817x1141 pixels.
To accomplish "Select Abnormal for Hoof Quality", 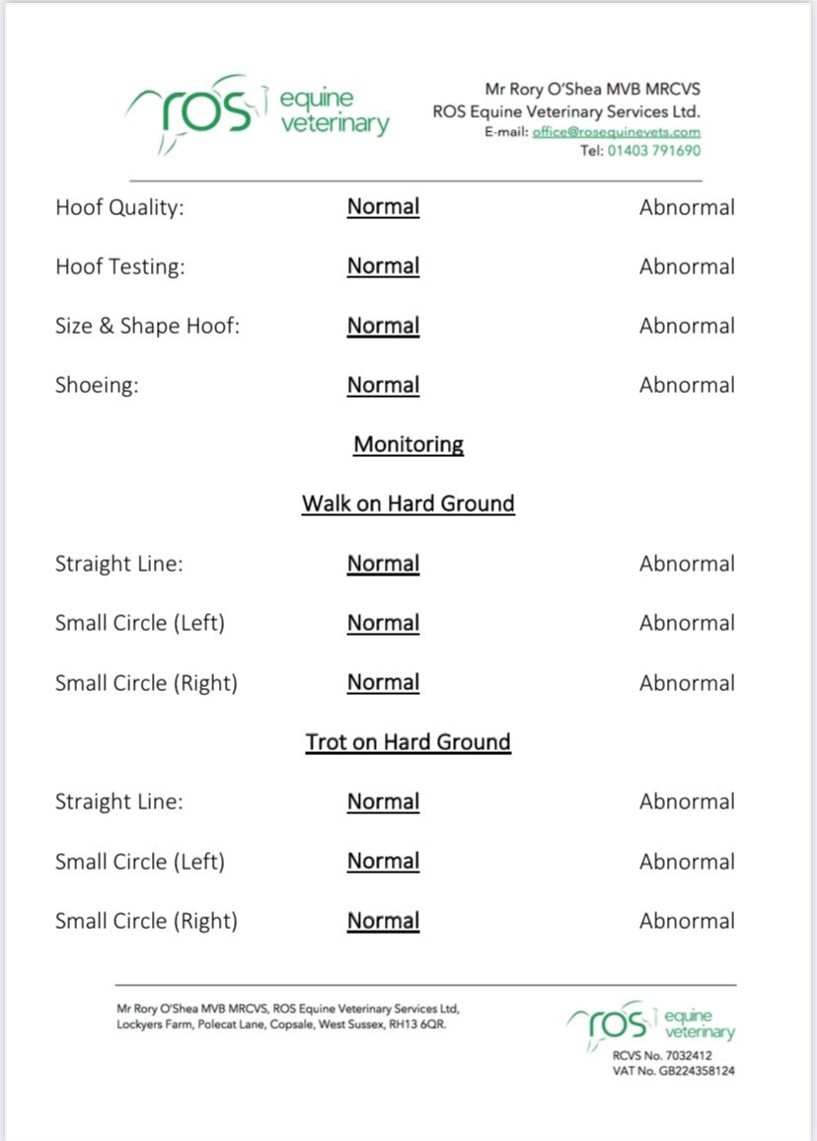I will coord(687,207).
